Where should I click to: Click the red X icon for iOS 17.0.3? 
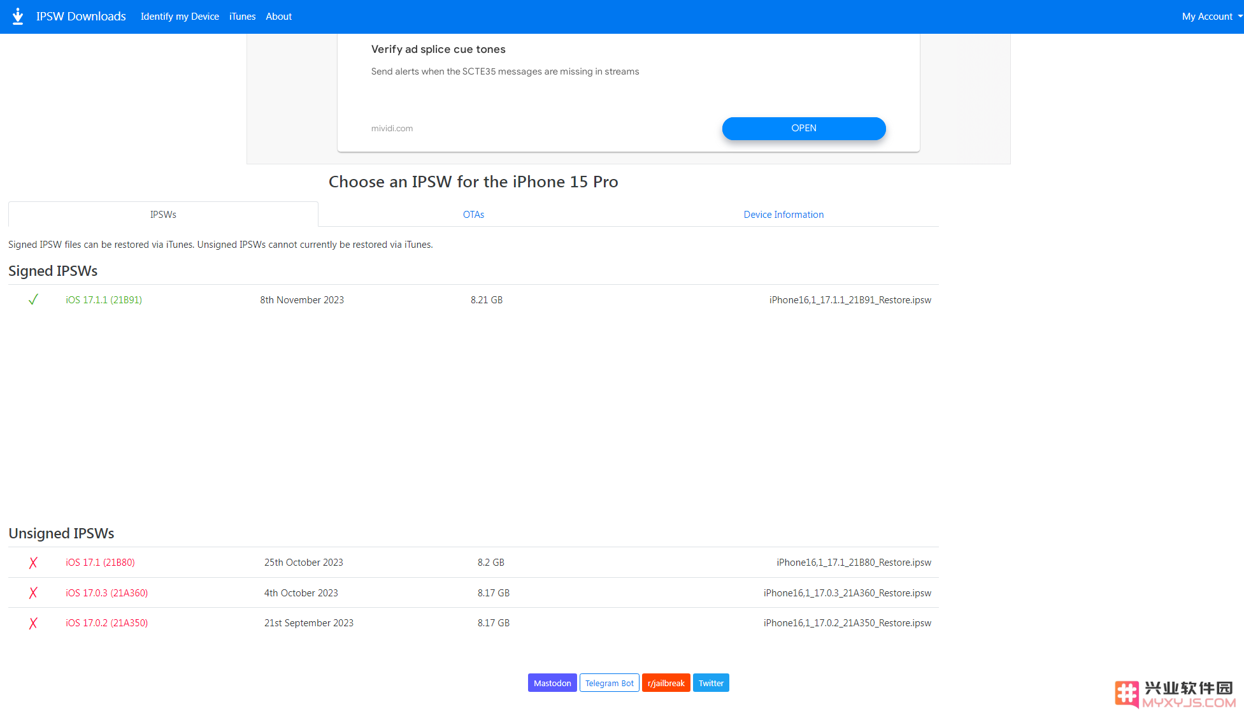click(x=33, y=593)
